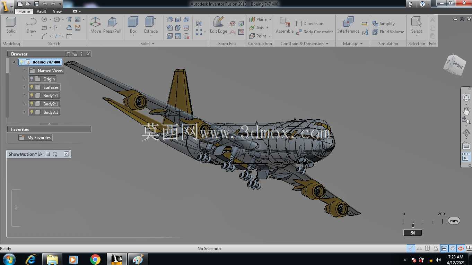Click the Simplify tool
This screenshot has width=472, height=265.
coord(384,24)
